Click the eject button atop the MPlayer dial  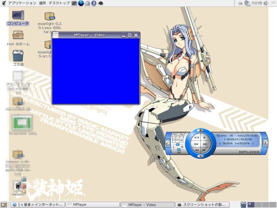point(200,131)
